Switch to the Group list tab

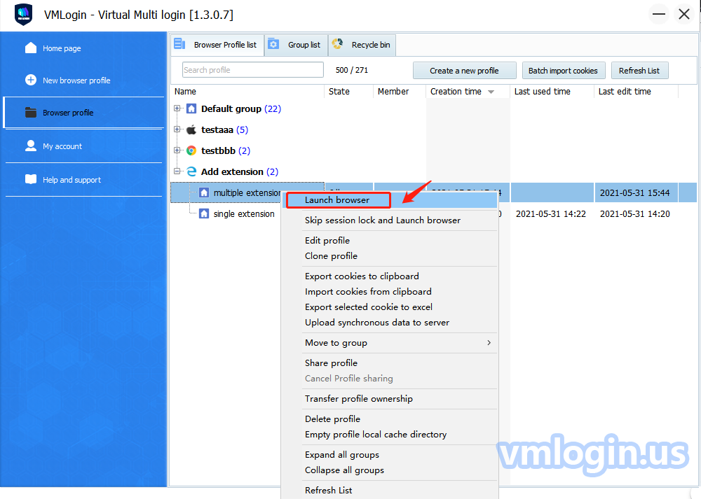tap(296, 45)
